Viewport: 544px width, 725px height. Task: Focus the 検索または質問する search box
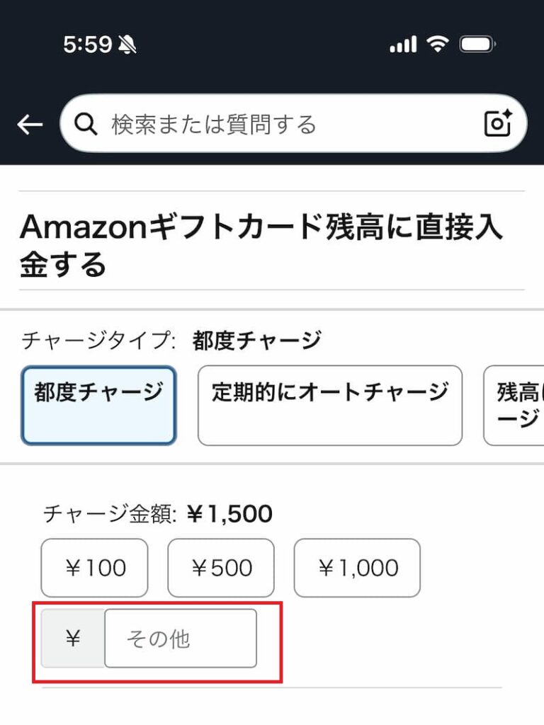[x=283, y=125]
